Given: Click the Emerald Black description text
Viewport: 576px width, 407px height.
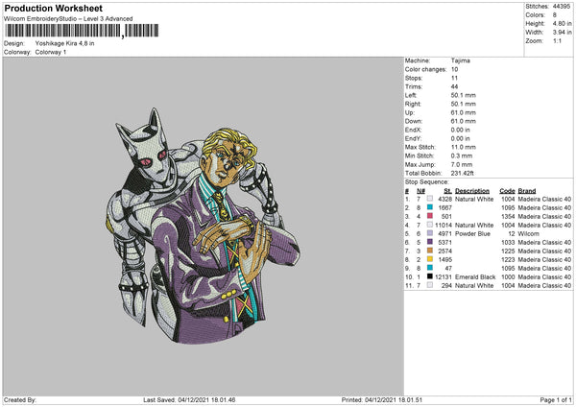Looking at the screenshot, I should [475, 277].
